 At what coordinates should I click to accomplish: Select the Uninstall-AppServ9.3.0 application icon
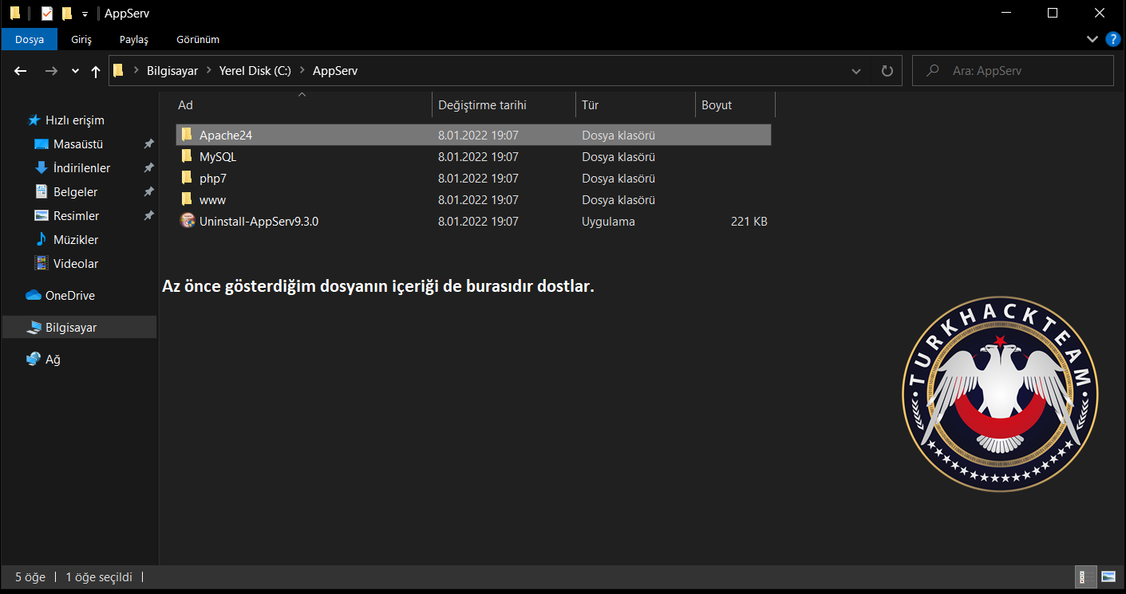pyautogui.click(x=188, y=221)
